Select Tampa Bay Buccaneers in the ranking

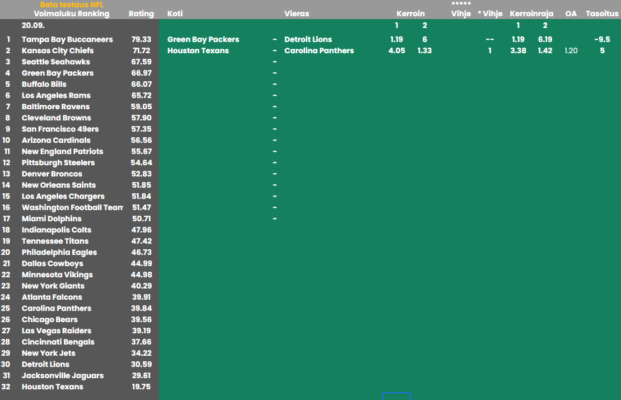point(67,39)
